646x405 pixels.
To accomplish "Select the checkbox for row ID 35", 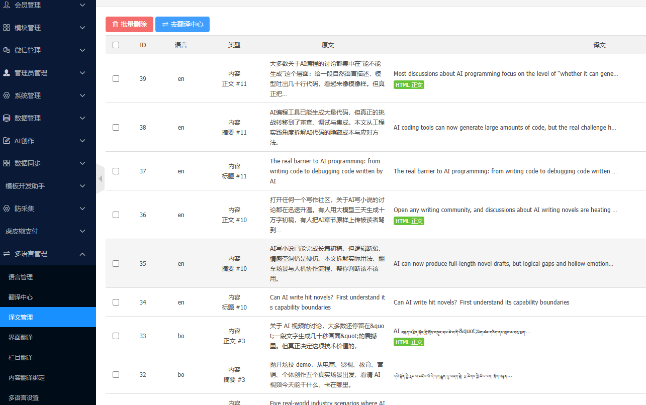I will coord(116,264).
